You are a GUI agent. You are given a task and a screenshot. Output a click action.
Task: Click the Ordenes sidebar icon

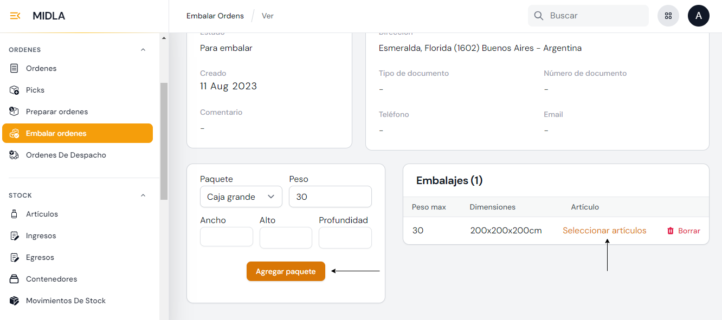pyautogui.click(x=15, y=68)
